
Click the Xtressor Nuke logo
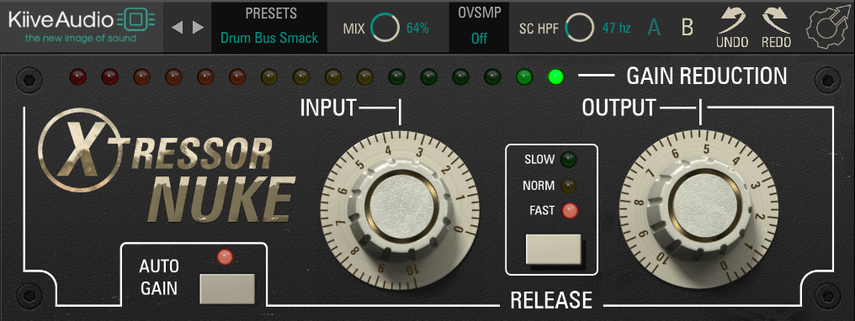pos(167,166)
